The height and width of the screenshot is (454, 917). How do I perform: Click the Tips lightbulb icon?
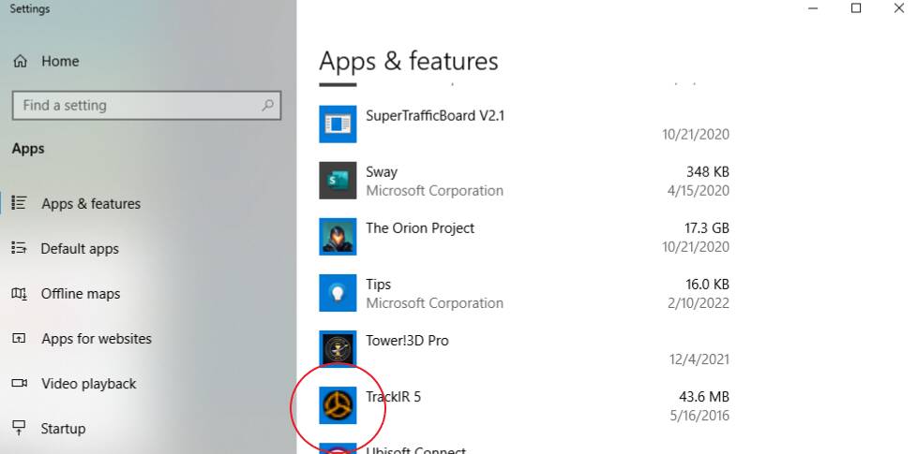[338, 292]
